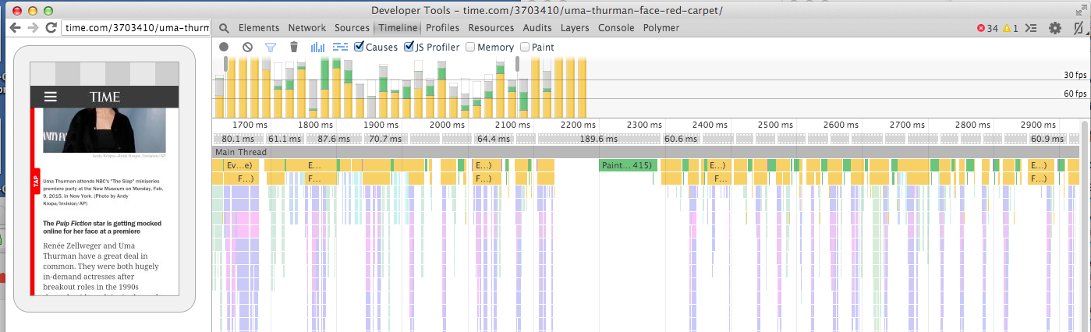Click the Clear recording icon
This screenshot has height=332, width=1091.
click(247, 48)
